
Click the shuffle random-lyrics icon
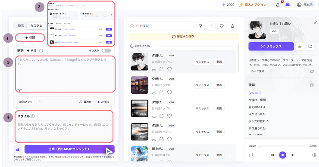(19, 90)
